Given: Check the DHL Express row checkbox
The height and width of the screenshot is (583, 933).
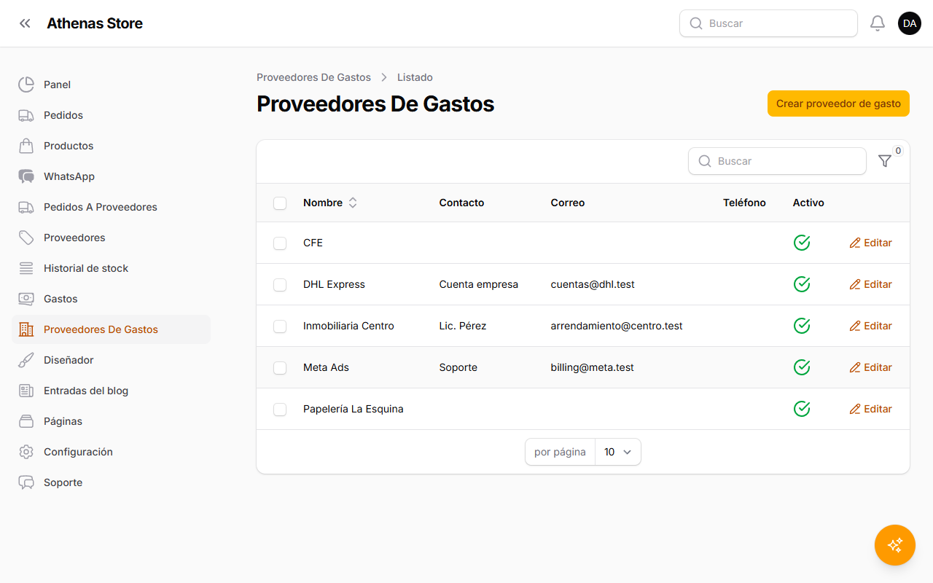Looking at the screenshot, I should [280, 284].
